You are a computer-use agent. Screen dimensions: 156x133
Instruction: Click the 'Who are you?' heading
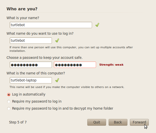click(x=22, y=9)
